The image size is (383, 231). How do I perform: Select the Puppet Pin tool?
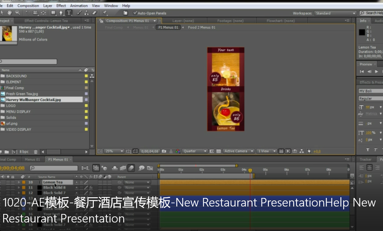coord(105,13)
